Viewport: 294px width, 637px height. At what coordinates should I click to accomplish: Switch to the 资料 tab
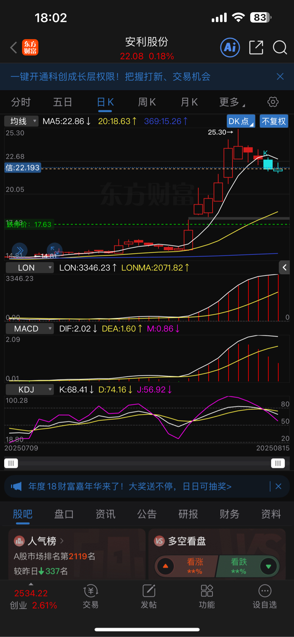click(x=271, y=514)
